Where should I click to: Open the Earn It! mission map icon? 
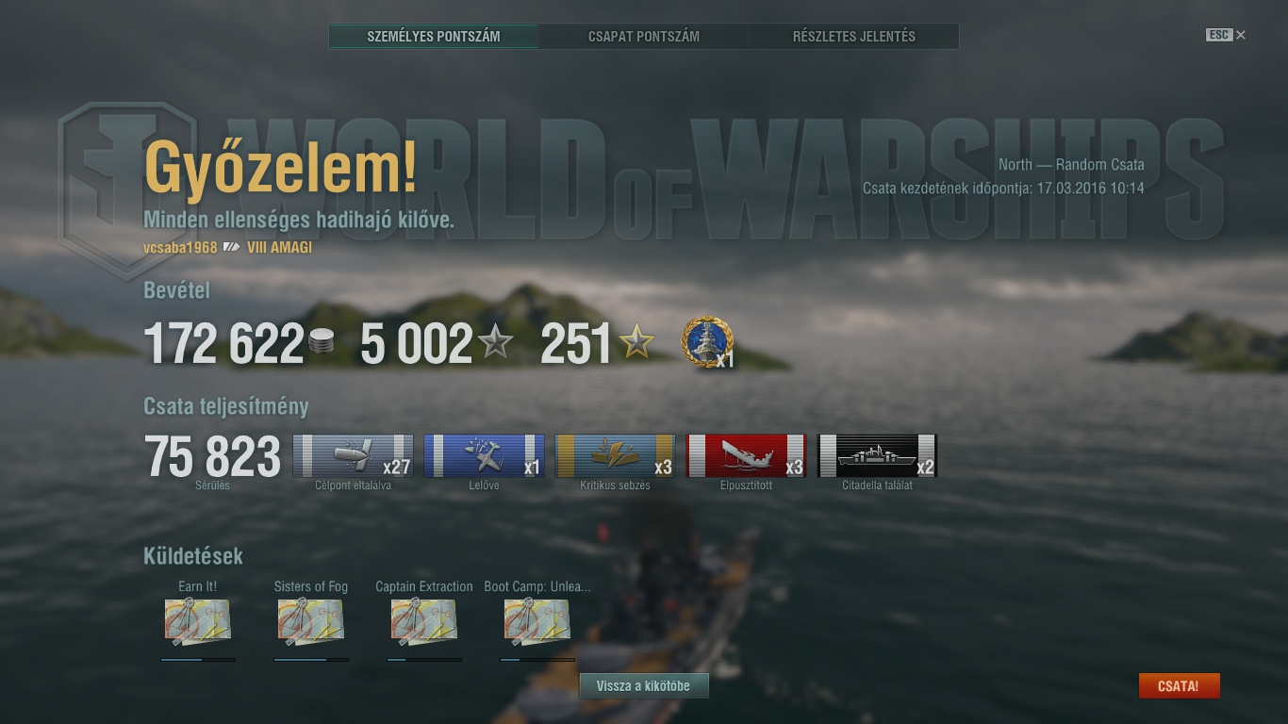pyautogui.click(x=198, y=622)
